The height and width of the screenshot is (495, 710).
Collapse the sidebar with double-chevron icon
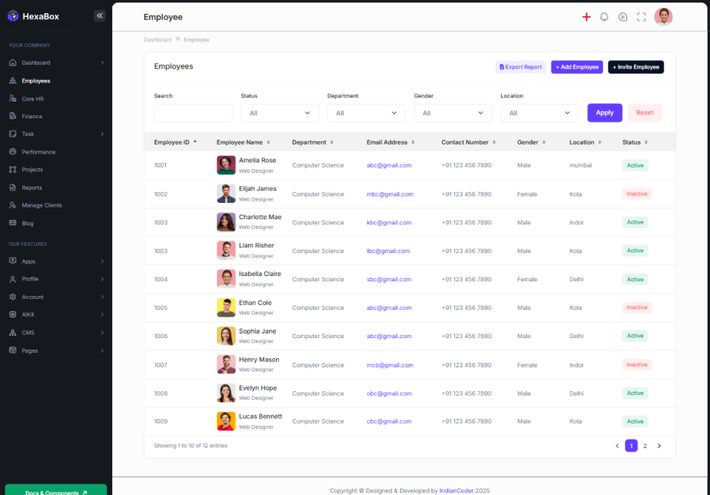[x=99, y=16]
